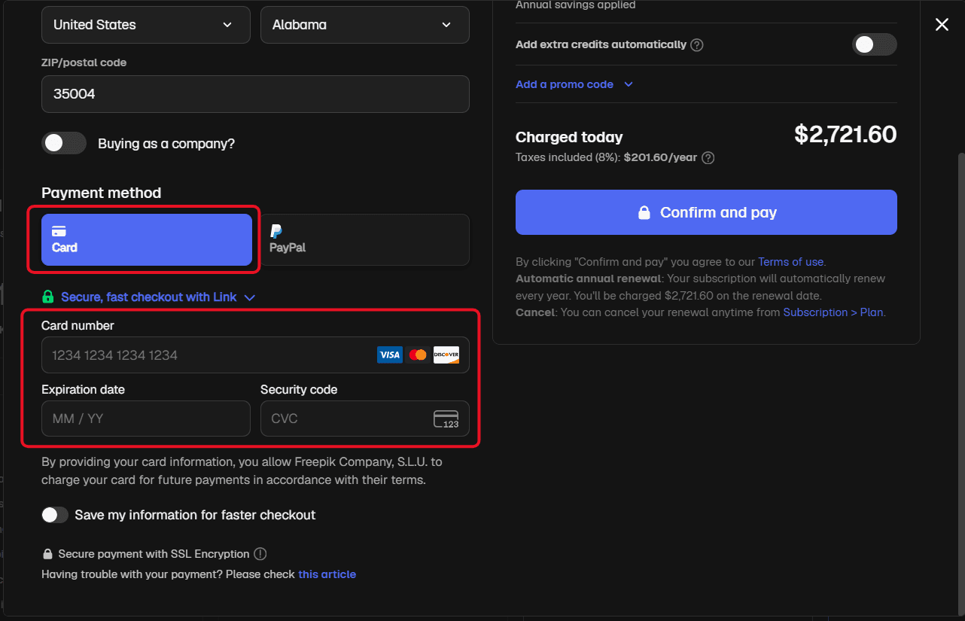Click the card icon in Card option
Viewport: 965px width, 621px height.
coord(59,231)
